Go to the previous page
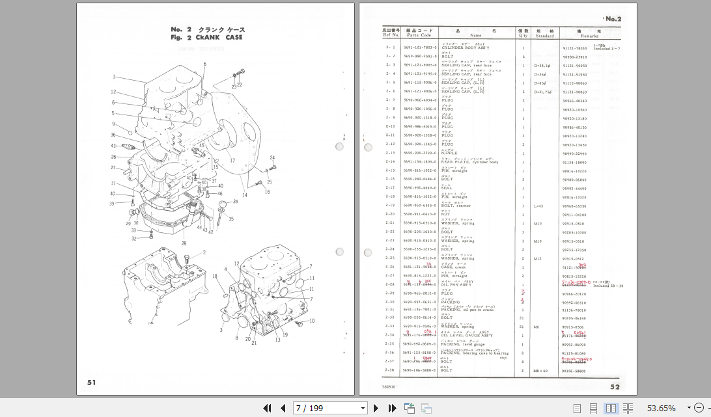 (283, 409)
